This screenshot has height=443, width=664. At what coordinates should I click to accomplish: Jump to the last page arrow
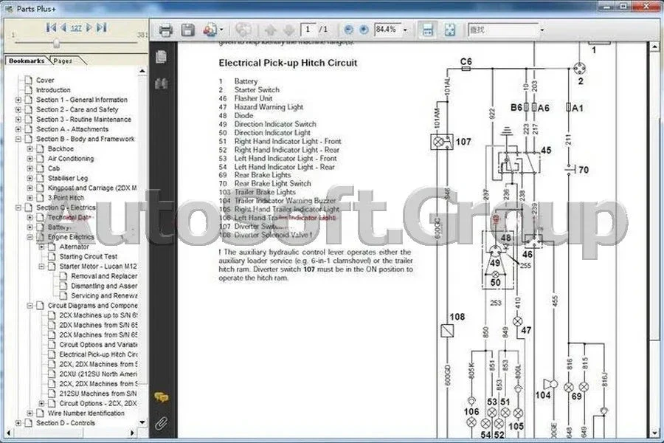[x=101, y=28]
